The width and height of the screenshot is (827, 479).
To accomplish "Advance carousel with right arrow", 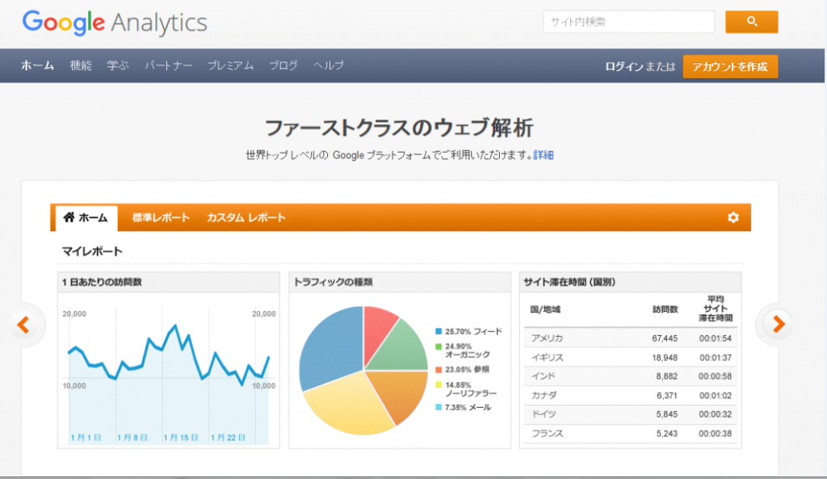I will point(779,324).
